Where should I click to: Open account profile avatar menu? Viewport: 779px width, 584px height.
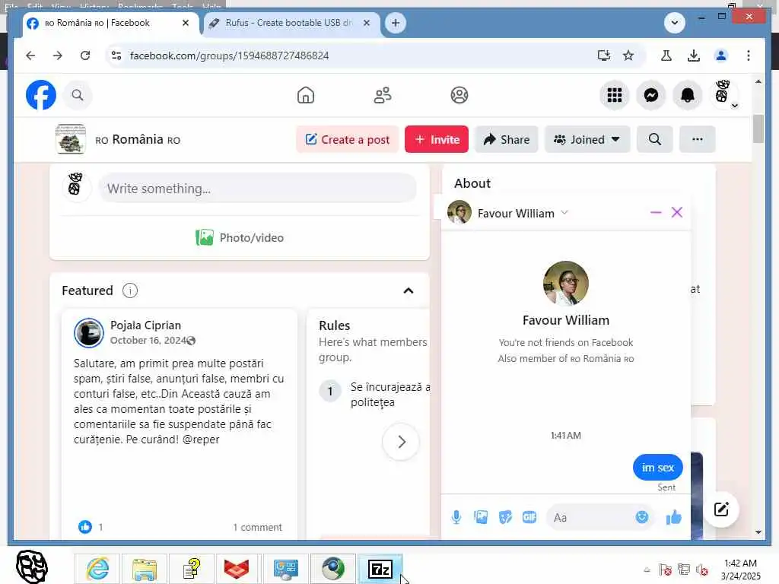click(x=724, y=94)
